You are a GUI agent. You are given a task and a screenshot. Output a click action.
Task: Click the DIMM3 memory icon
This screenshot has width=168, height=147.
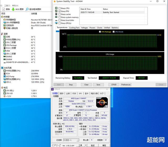click(4, 57)
